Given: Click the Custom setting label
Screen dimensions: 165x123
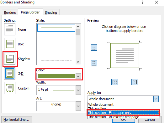Looking at the screenshot, I should pyautogui.click(x=24, y=88).
